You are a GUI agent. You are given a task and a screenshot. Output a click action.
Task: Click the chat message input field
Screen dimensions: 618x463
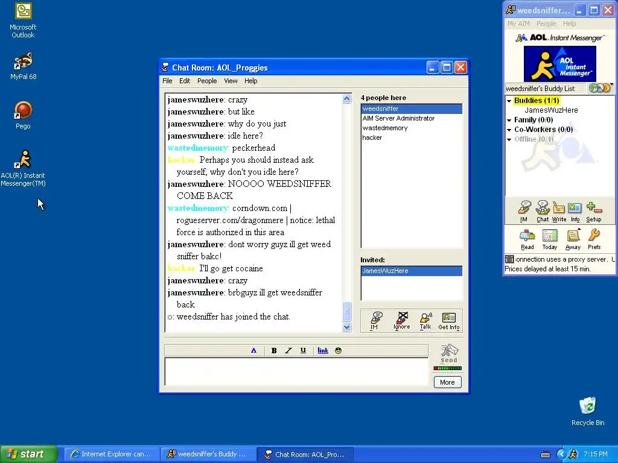(296, 371)
